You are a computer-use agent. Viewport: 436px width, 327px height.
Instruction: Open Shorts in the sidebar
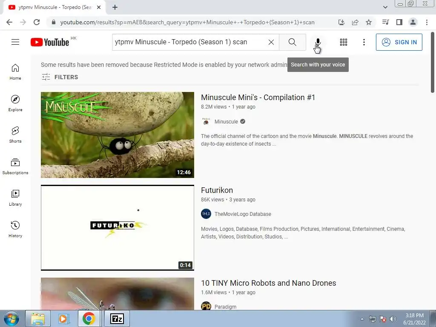click(x=15, y=135)
